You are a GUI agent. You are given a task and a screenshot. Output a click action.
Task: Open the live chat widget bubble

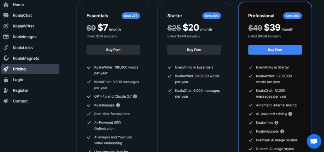314,141
